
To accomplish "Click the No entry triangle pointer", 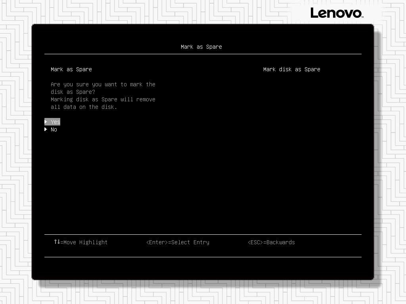I will click(x=46, y=129).
